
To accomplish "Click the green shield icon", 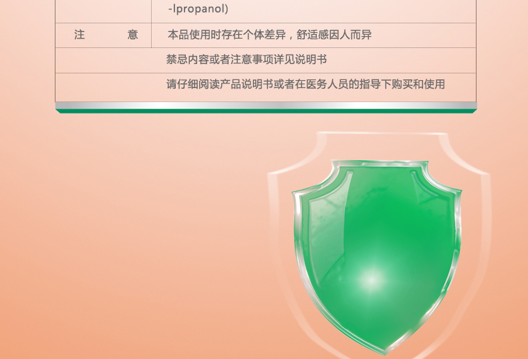I will [x=377, y=257].
